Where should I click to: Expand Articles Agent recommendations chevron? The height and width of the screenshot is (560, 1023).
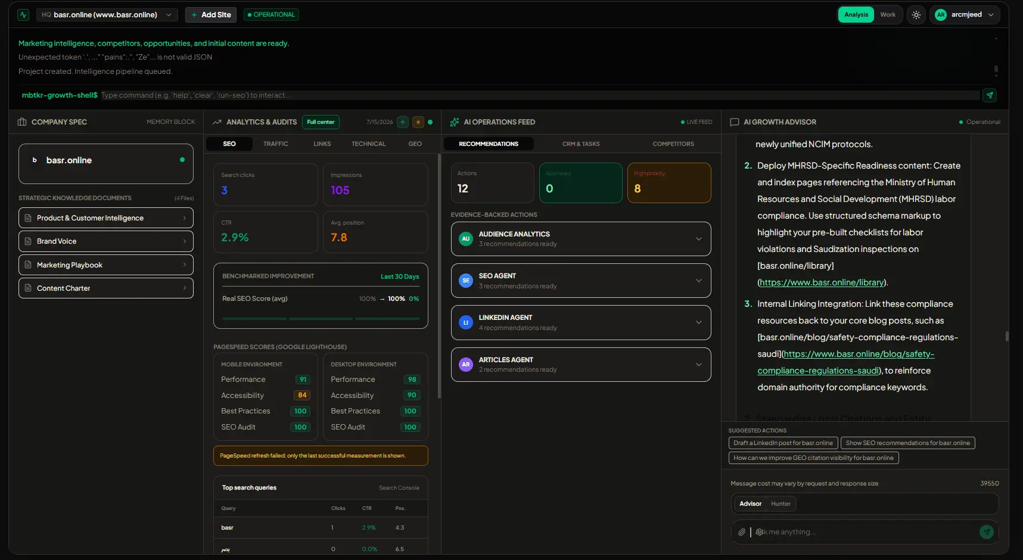(x=699, y=365)
